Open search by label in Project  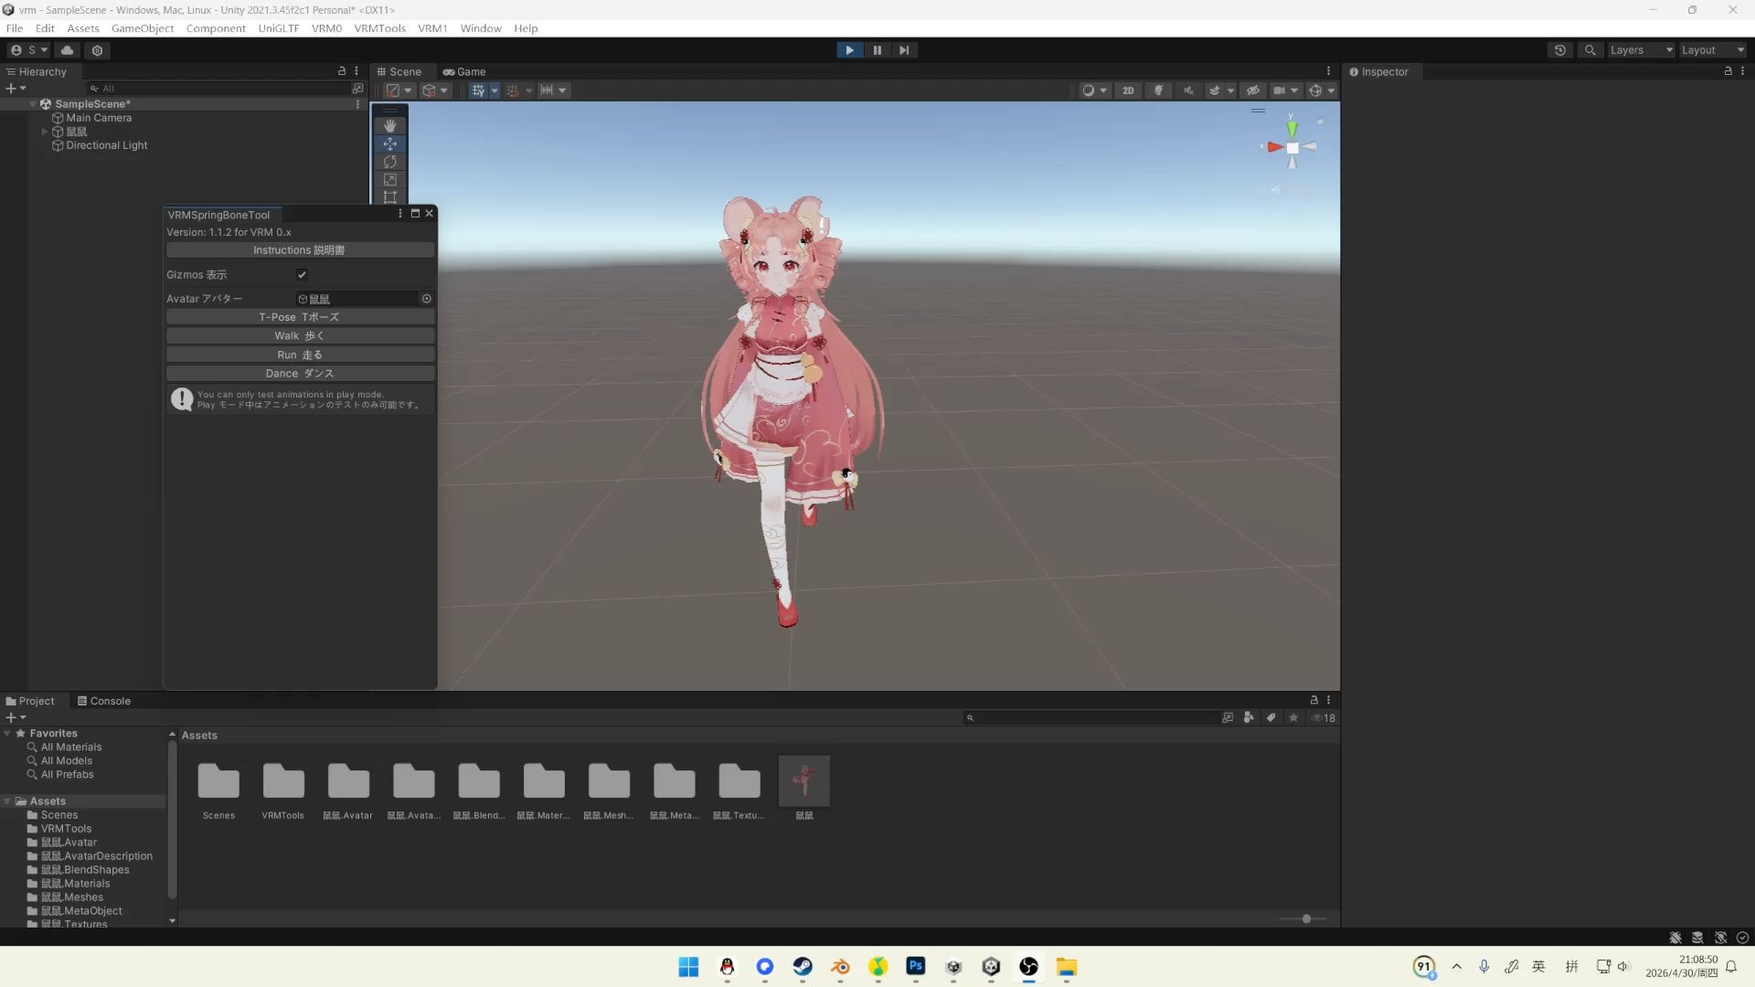pyautogui.click(x=1271, y=717)
